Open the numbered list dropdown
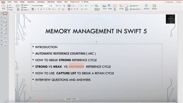 click(75, 6)
